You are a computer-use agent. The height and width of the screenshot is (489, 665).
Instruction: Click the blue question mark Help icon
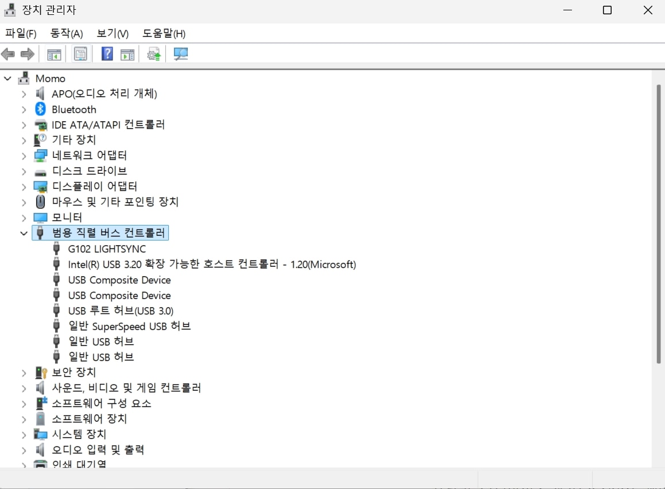pyautogui.click(x=107, y=55)
